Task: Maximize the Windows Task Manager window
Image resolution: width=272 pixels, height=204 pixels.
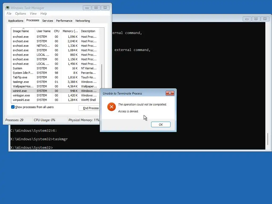Action: [96, 8]
